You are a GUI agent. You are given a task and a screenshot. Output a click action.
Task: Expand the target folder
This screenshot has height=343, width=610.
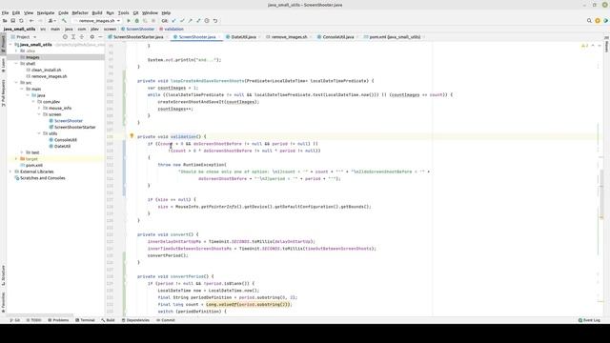click(16, 159)
